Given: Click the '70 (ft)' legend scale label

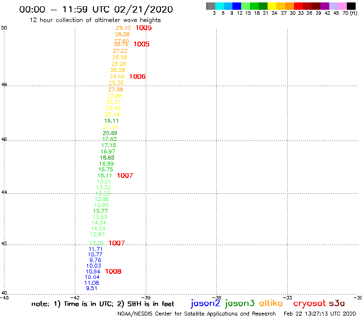Looking at the screenshot, I should (x=350, y=13).
